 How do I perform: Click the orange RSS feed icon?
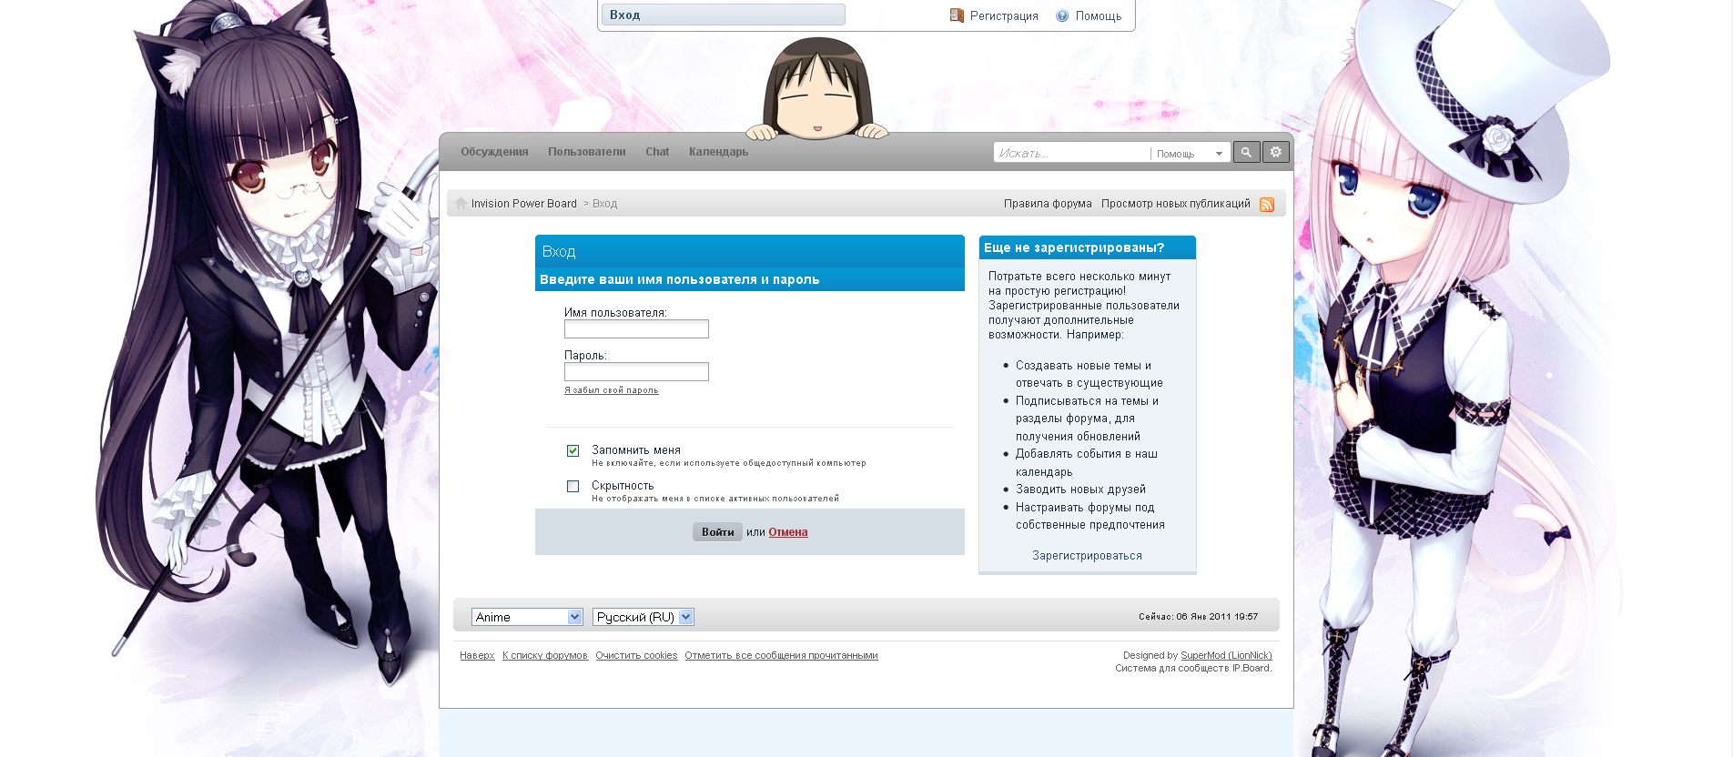(x=1267, y=205)
